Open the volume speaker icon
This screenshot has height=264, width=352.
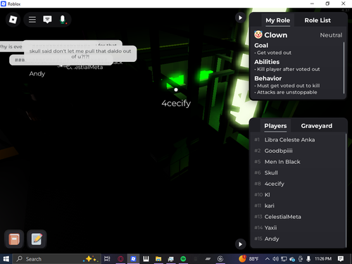(x=275, y=259)
